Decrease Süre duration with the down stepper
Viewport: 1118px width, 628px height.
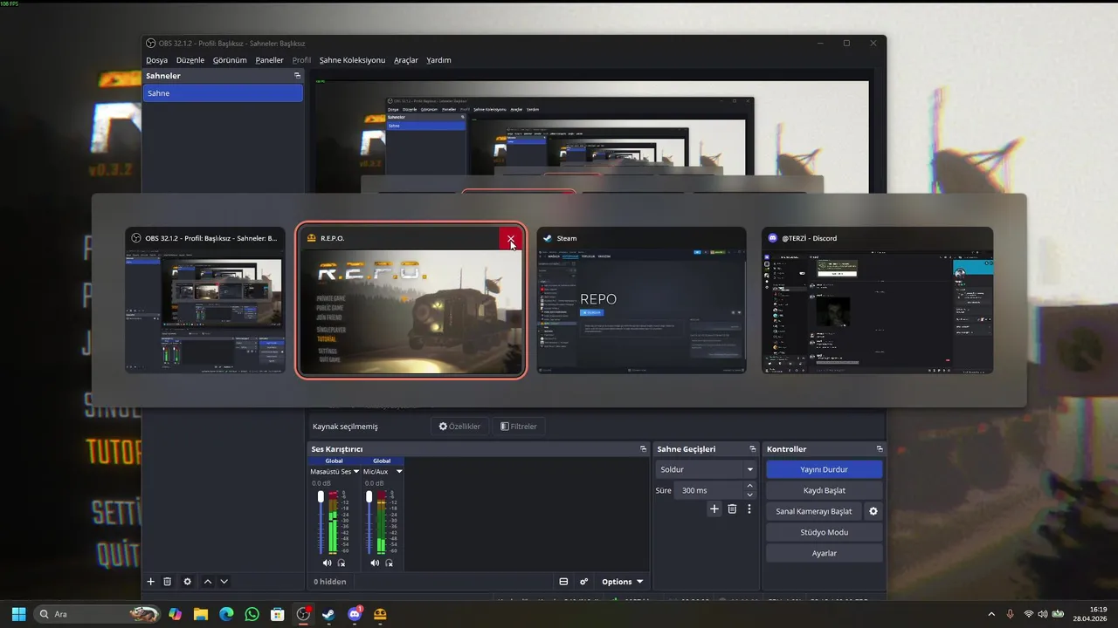(x=749, y=495)
